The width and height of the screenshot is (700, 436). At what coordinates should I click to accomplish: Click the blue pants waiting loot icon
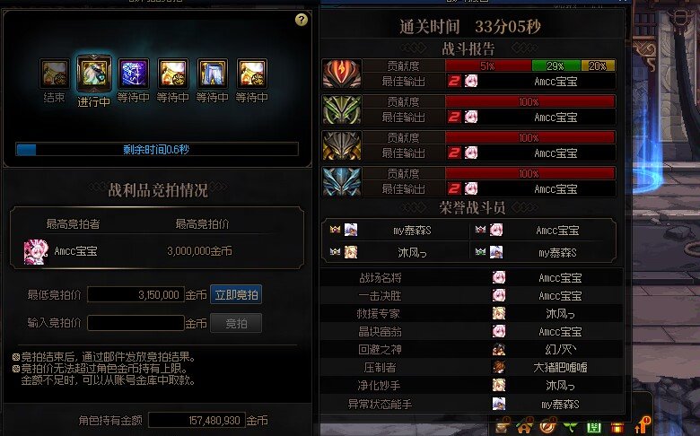(x=212, y=74)
